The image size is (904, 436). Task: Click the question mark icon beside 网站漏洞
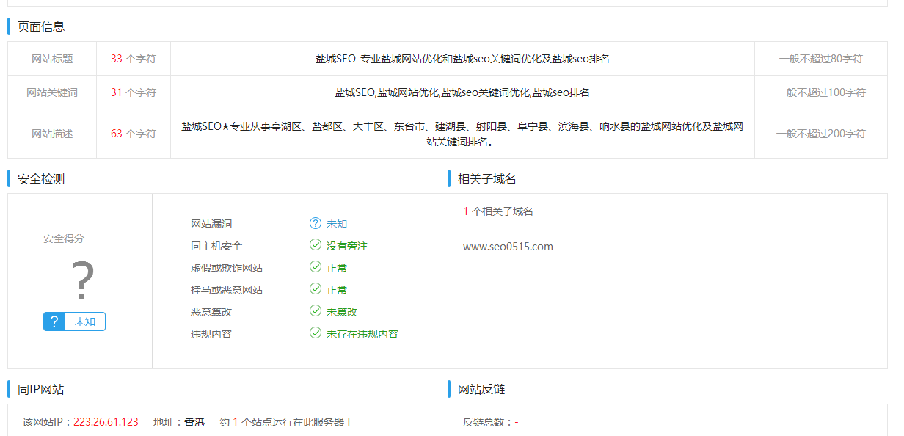pyautogui.click(x=316, y=224)
